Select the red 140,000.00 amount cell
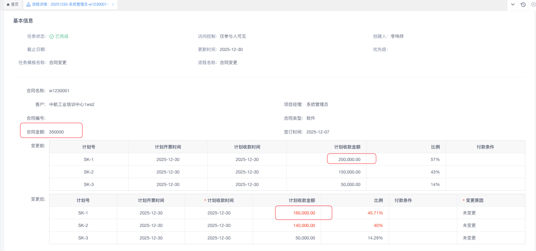536x251 pixels. [304, 225]
